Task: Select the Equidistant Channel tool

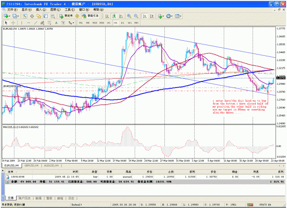Action: pos(42,23)
